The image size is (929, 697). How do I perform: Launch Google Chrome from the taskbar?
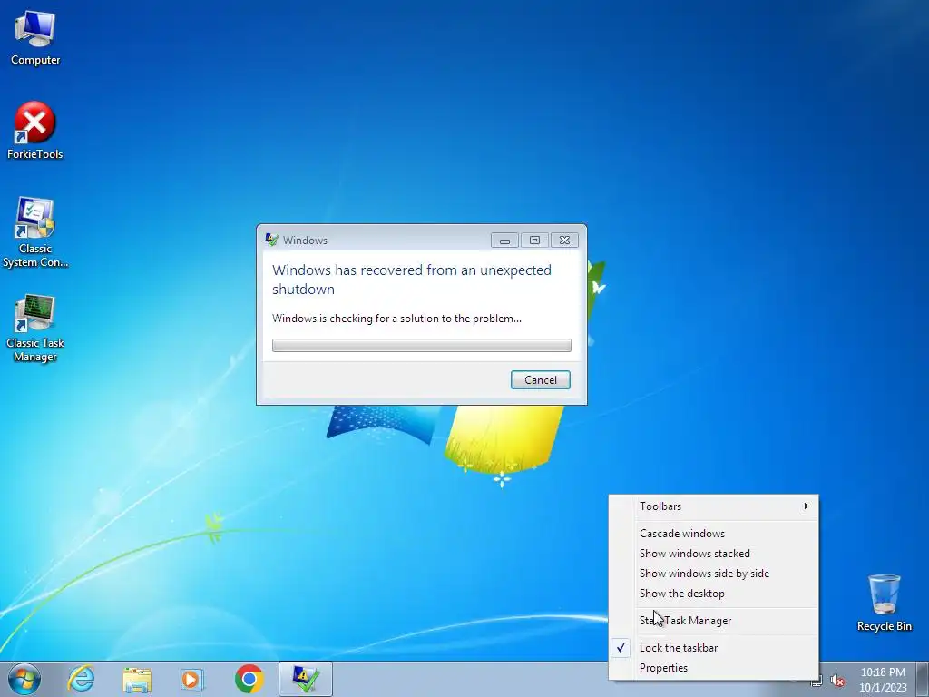tap(249, 679)
